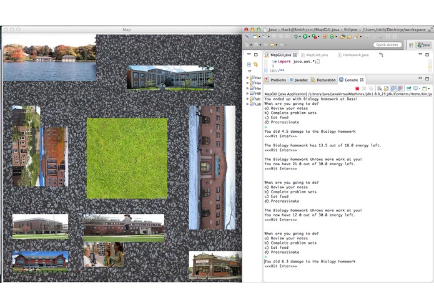The width and height of the screenshot is (434, 308).
Task: Switch to the MapGrid.java editor tab
Action: [x=315, y=55]
